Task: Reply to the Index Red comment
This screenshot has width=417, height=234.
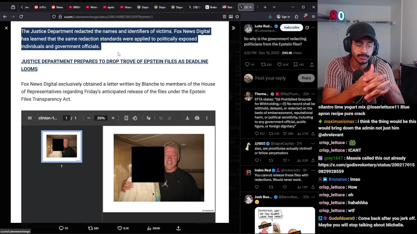Action: click(257, 187)
